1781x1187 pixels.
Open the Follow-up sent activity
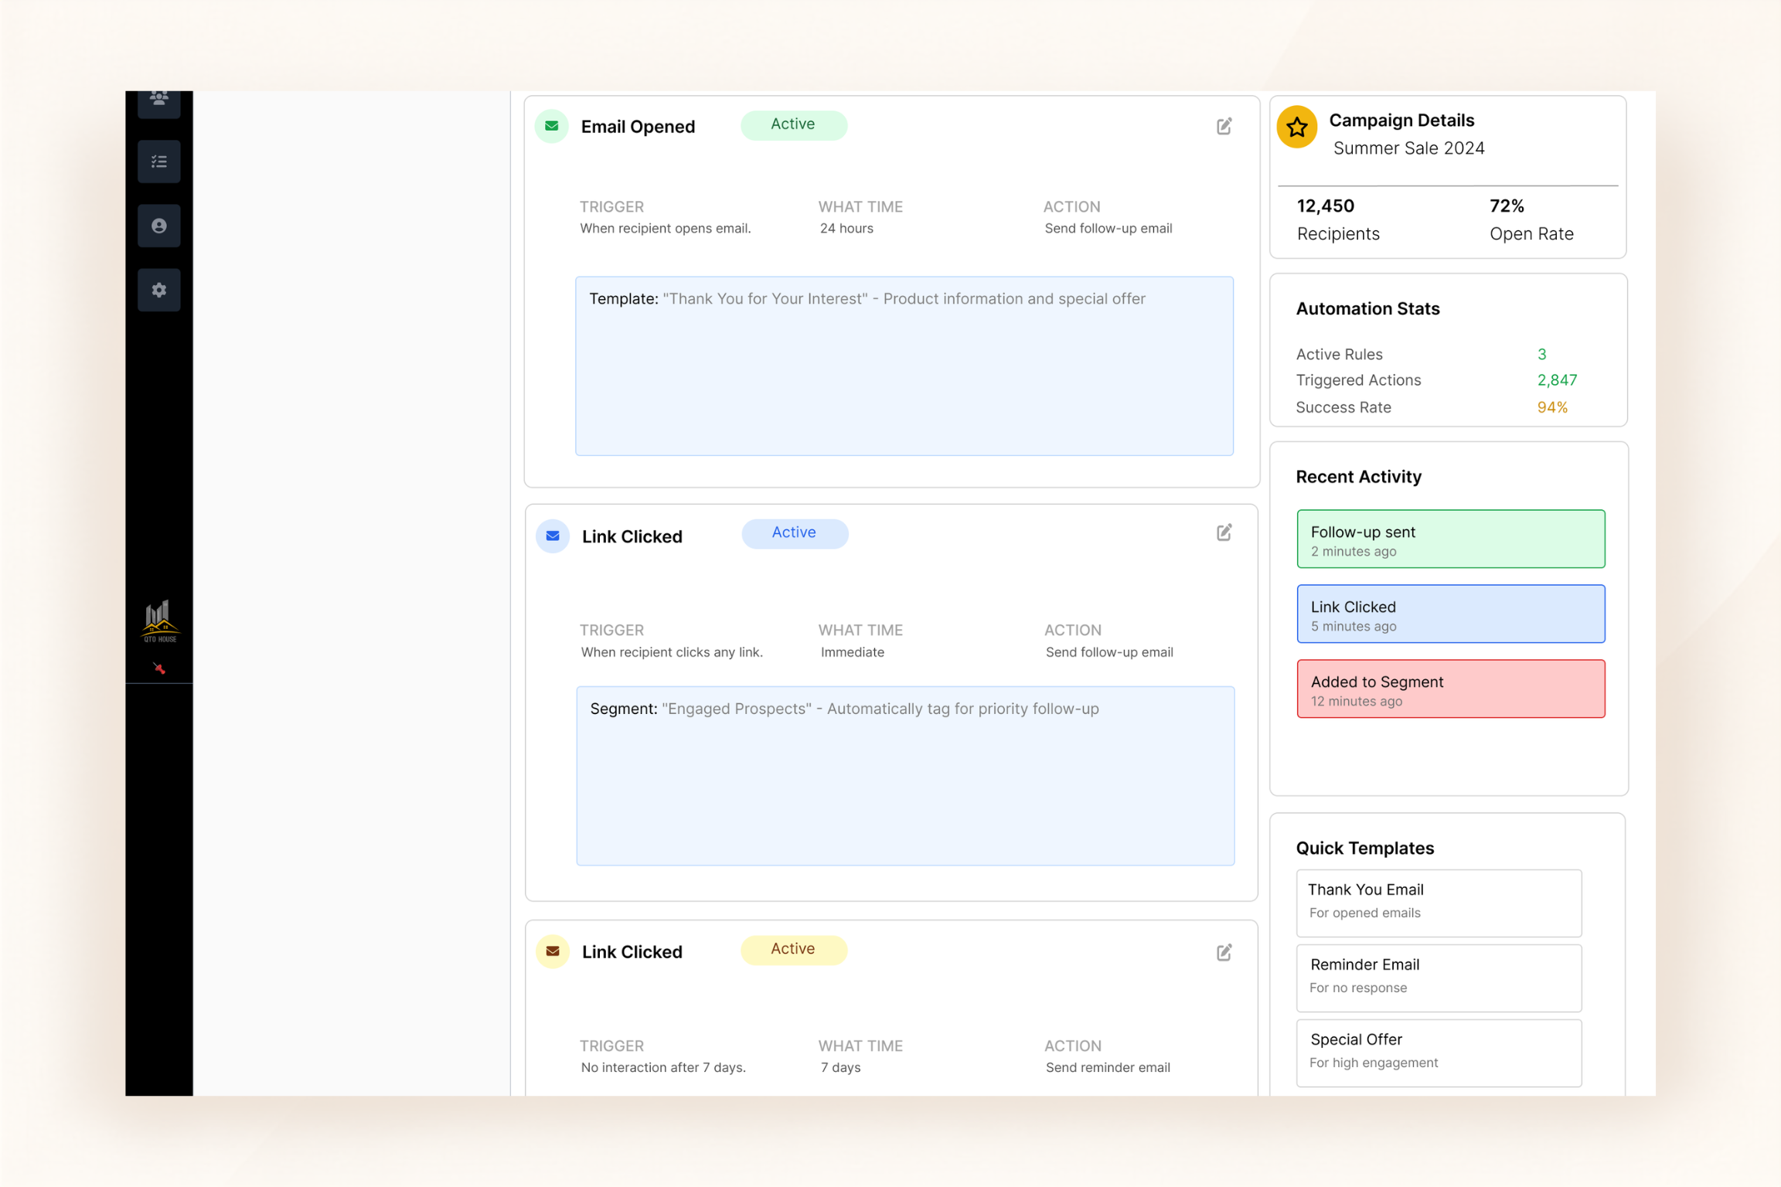[1450, 539]
